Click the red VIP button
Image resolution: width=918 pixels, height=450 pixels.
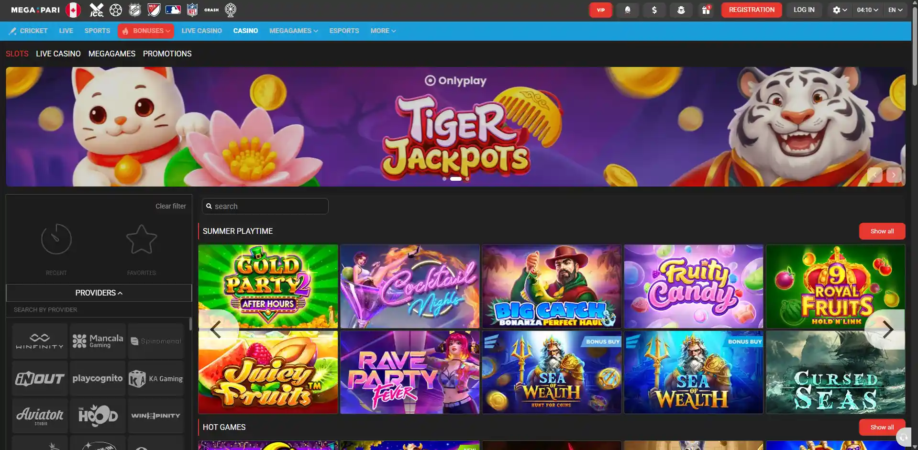[x=601, y=10]
